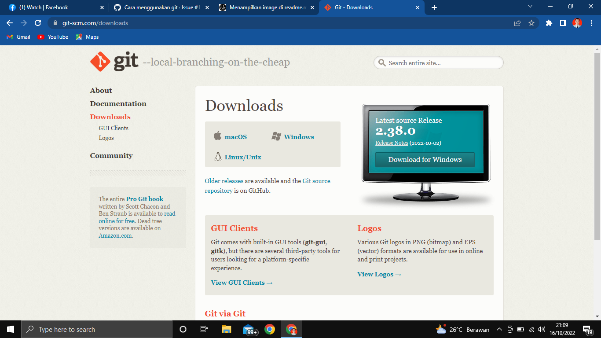Click the Download for Windows button
The image size is (601, 338).
pyautogui.click(x=425, y=160)
